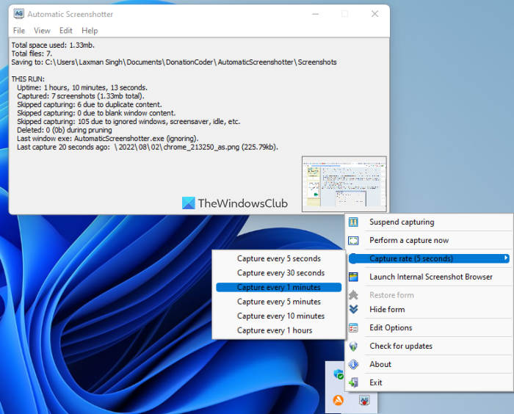
Task: Open the last captured screenshot thumbnail
Action: (344, 184)
